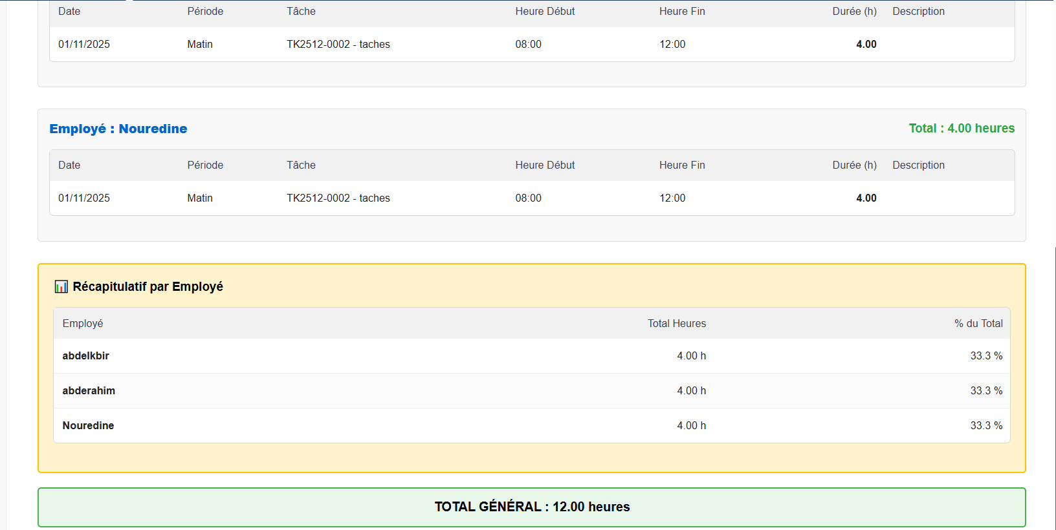
Task: Click 'TK2512-0002 - taches' in the top table
Action: 338,44
